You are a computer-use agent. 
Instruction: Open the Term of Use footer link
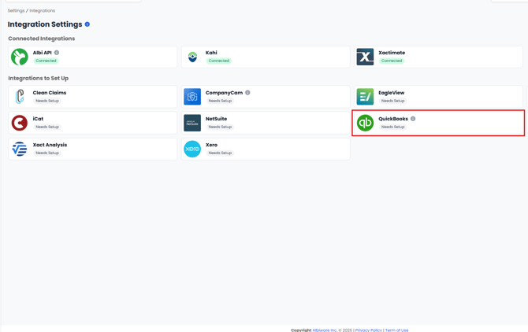tap(396, 330)
